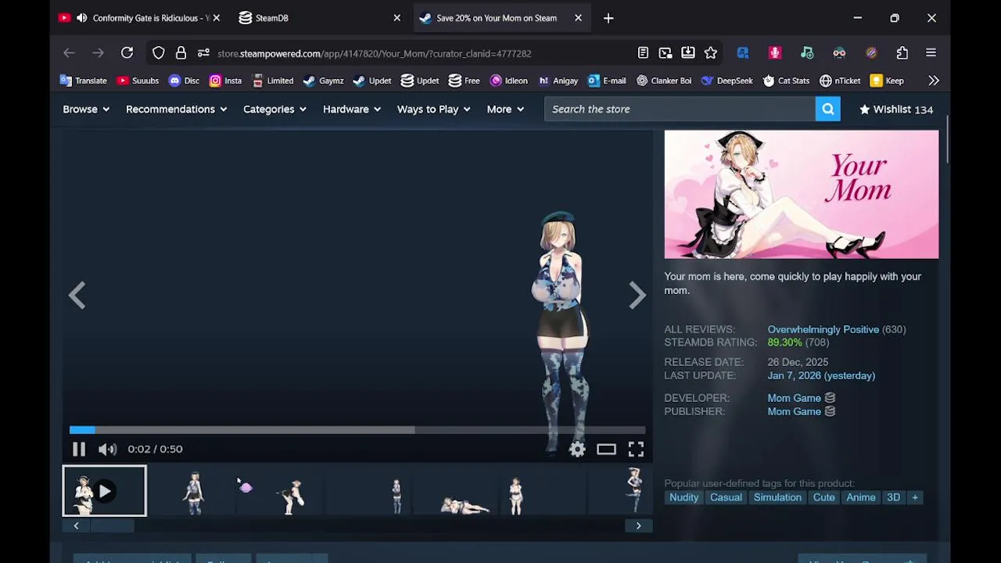Mute the trailer volume
Viewport: 1001px width, 563px height.
point(108,449)
